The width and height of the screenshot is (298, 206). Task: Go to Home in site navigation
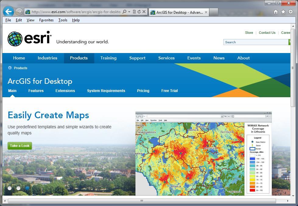click(x=19, y=58)
